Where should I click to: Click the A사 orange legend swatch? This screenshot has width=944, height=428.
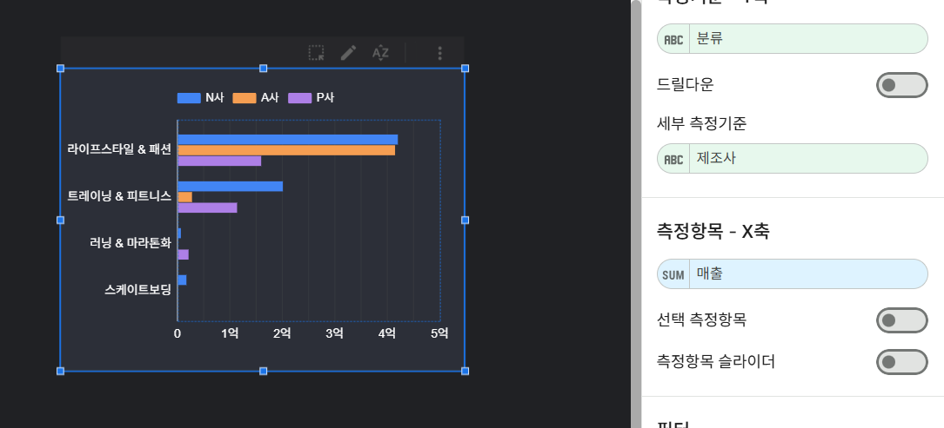[244, 98]
